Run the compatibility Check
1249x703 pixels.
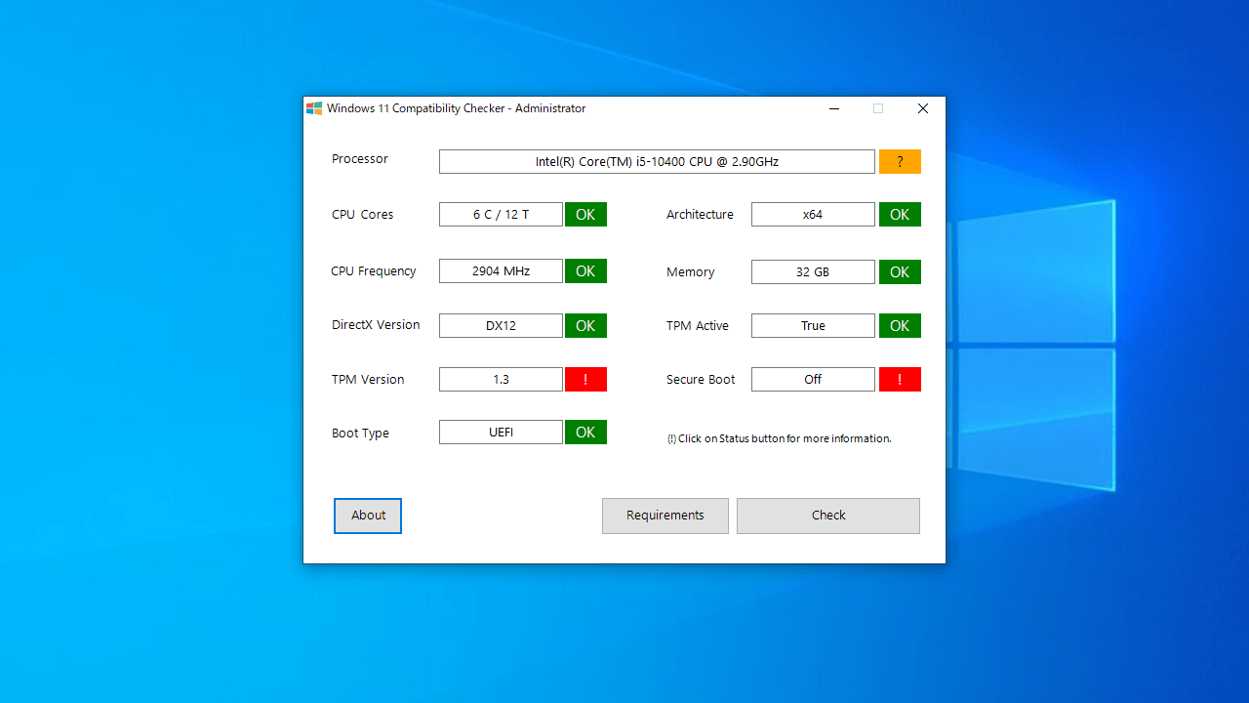click(x=827, y=515)
